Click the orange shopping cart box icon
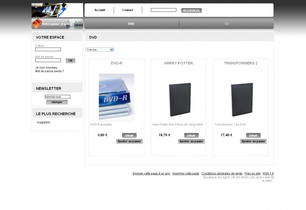 (37, 24)
